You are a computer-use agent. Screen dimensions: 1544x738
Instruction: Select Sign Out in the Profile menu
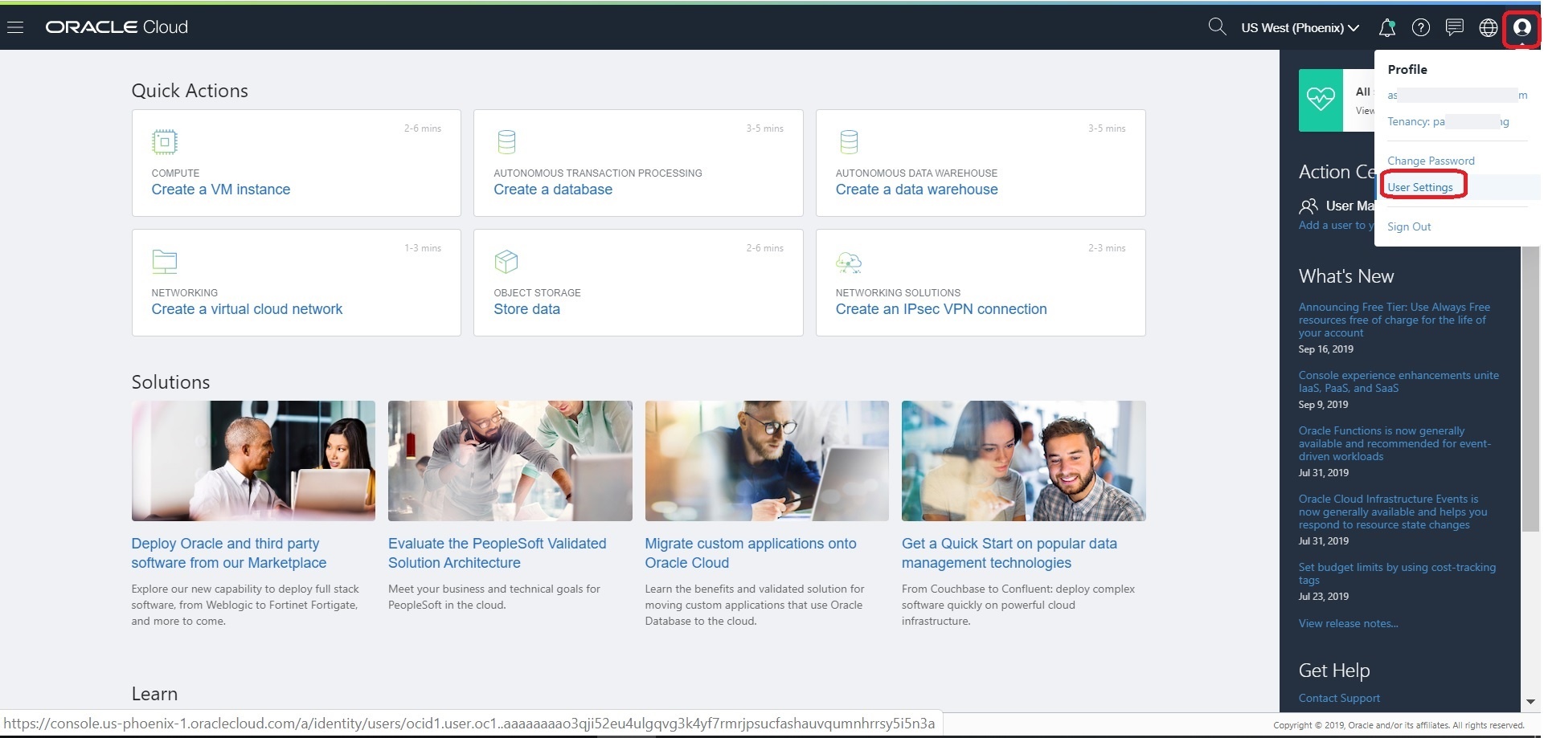(x=1409, y=226)
